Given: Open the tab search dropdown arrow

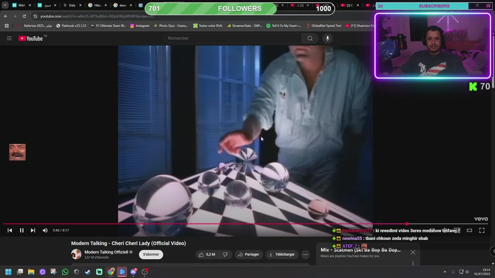Looking at the screenshot, I should 5,5.
